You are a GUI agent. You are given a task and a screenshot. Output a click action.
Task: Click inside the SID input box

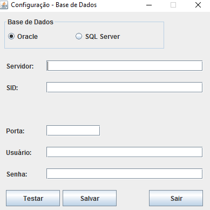124,87
